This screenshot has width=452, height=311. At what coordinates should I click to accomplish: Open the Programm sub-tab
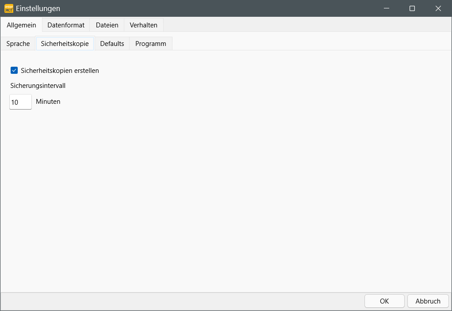[x=151, y=43]
